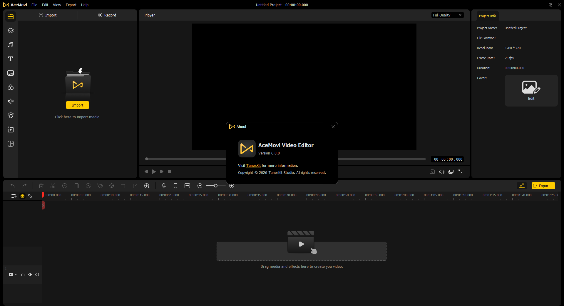Screen dimensions: 564x306
Task: Open timeline settings sliders icon
Action: pos(522,186)
